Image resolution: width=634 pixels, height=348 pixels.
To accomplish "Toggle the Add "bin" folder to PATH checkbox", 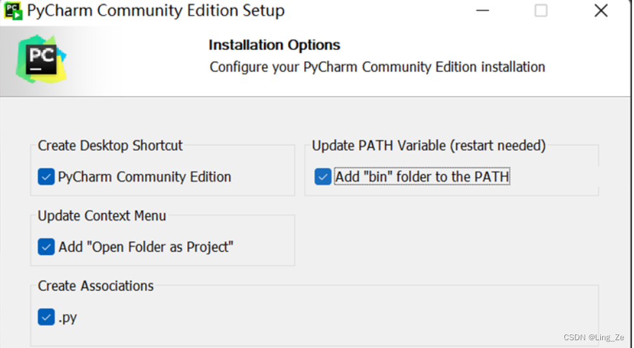I will pos(323,177).
